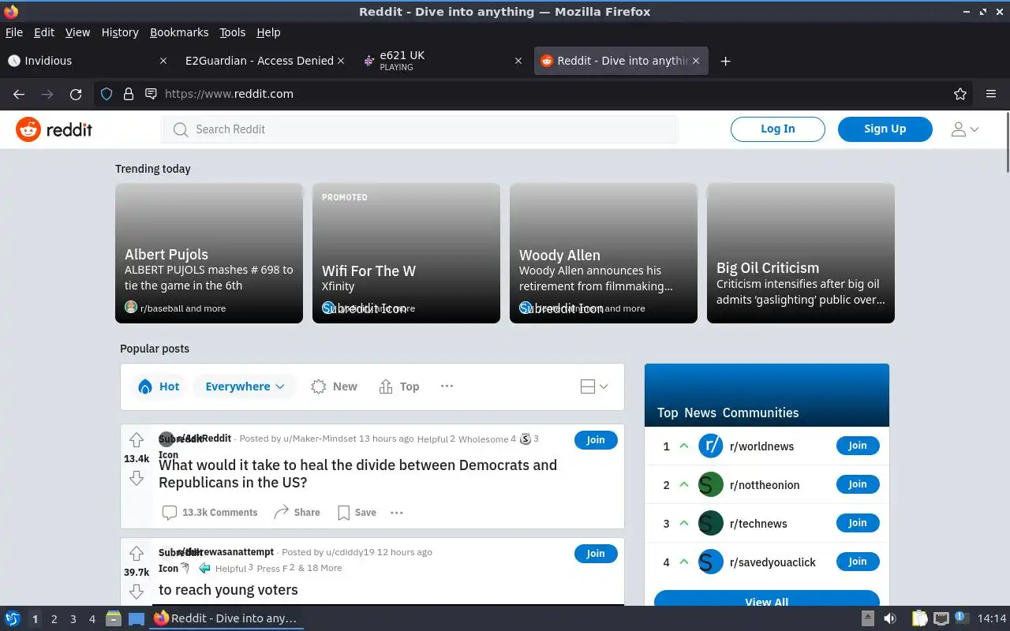
Task: Click the Log In button
Action: 778,129
